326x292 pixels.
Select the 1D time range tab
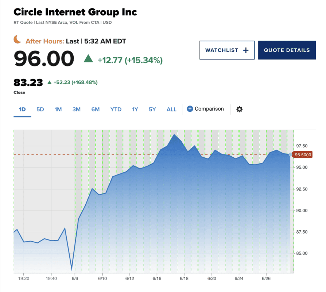[x=22, y=109]
